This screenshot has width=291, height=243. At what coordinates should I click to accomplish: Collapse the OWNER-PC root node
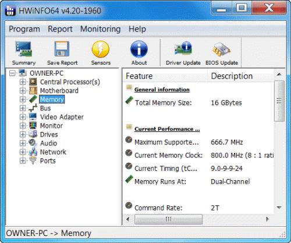12,73
